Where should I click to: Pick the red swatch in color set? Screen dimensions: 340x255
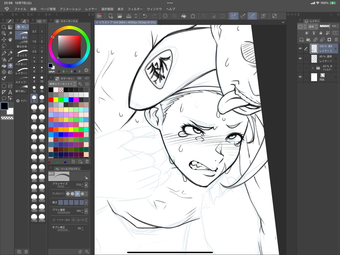pos(51,100)
